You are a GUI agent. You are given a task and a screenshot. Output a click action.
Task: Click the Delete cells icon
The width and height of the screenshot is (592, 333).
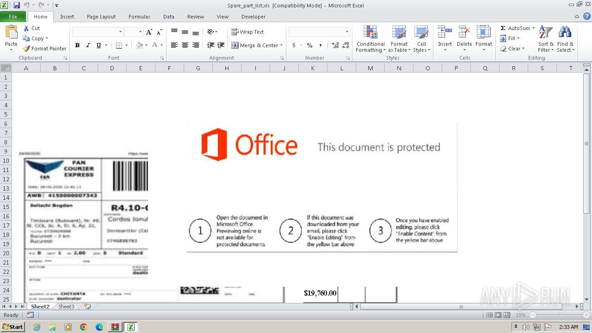click(464, 32)
